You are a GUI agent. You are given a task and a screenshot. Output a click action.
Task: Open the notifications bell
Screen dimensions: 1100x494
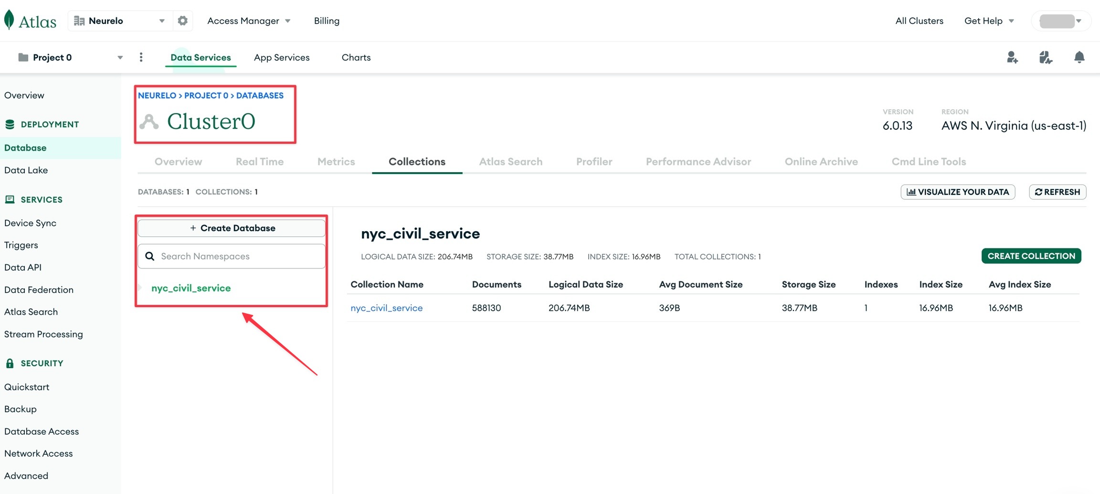1079,58
